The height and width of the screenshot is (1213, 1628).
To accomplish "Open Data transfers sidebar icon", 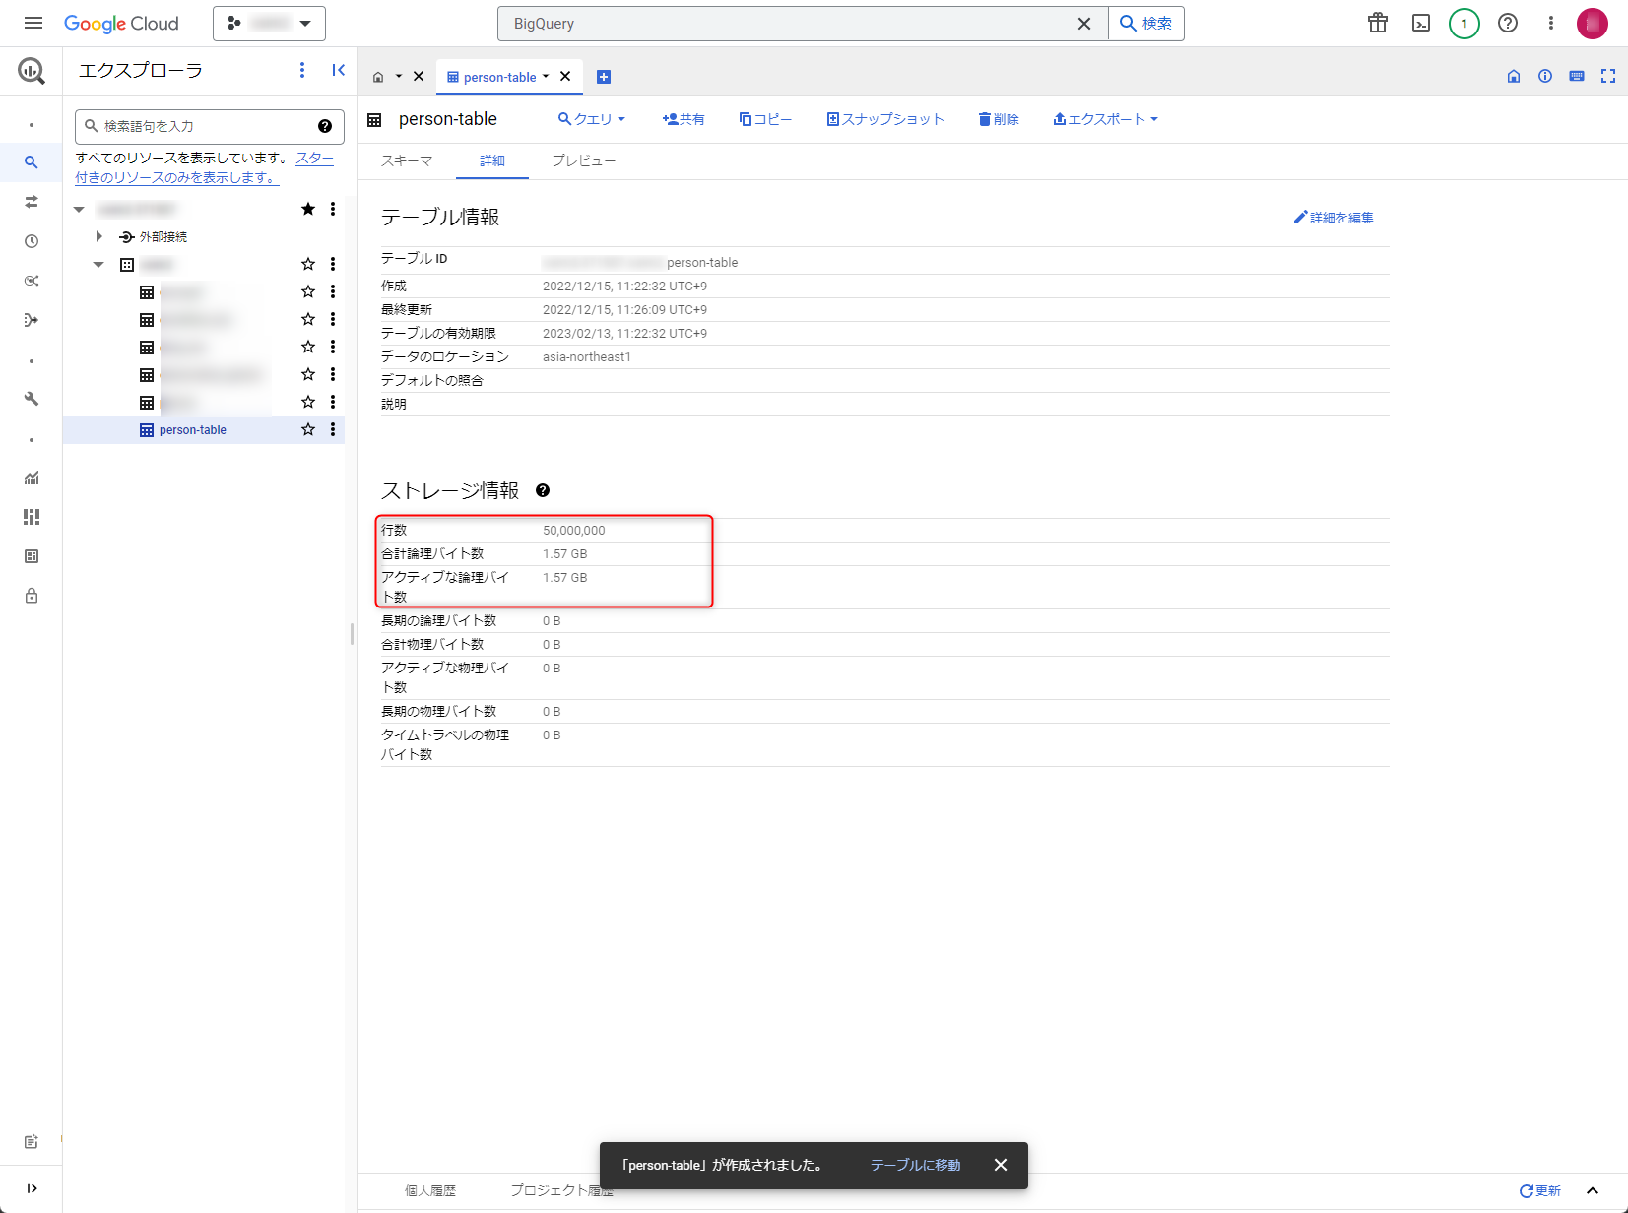I will 32,202.
